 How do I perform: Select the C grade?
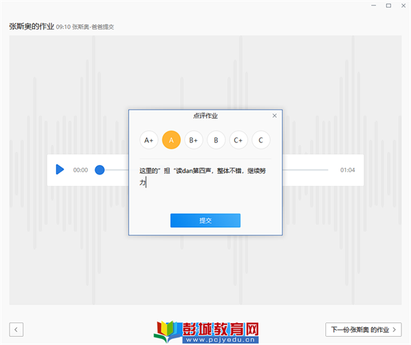(x=261, y=140)
